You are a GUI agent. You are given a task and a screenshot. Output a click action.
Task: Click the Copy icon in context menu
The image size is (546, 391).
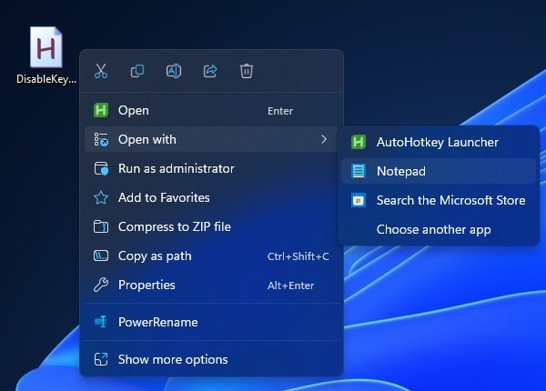[x=137, y=71]
